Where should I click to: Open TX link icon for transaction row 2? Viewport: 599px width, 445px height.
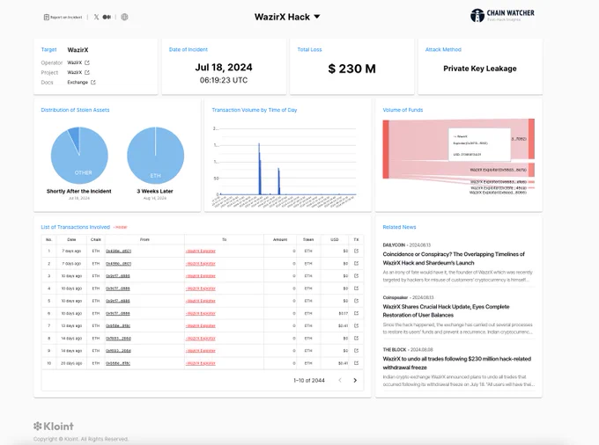point(357,264)
